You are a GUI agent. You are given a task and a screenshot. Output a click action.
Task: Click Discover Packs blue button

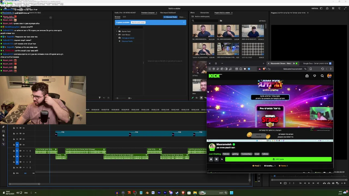(170, 17)
